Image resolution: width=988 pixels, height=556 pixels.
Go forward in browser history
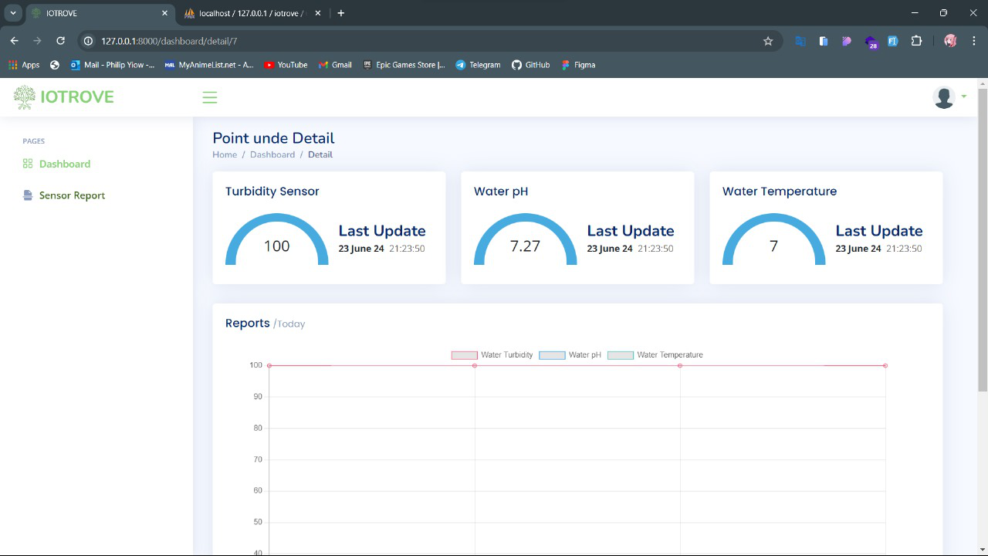(x=37, y=41)
